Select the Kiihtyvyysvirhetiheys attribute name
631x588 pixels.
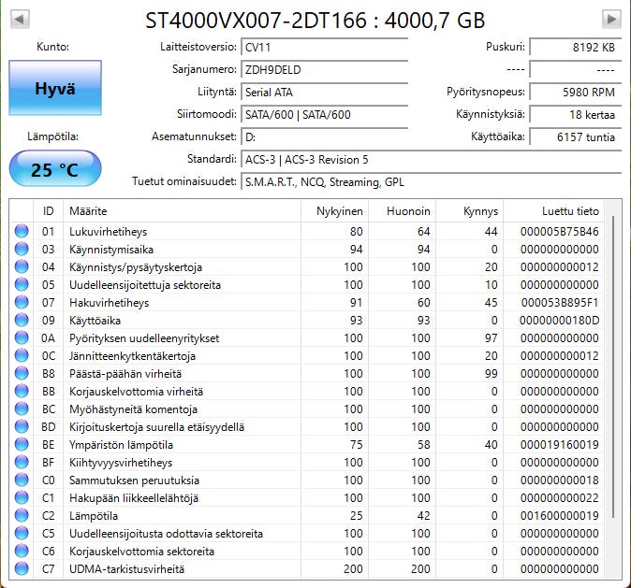click(x=121, y=463)
